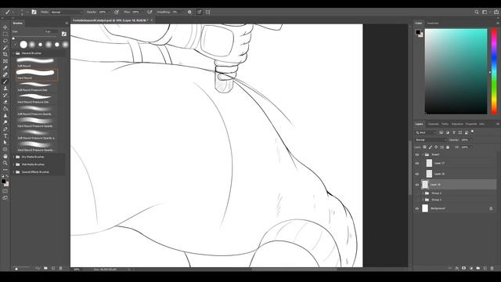The image size is (501, 282).
Task: Switch to the Channels tab
Action: [x=433, y=124]
